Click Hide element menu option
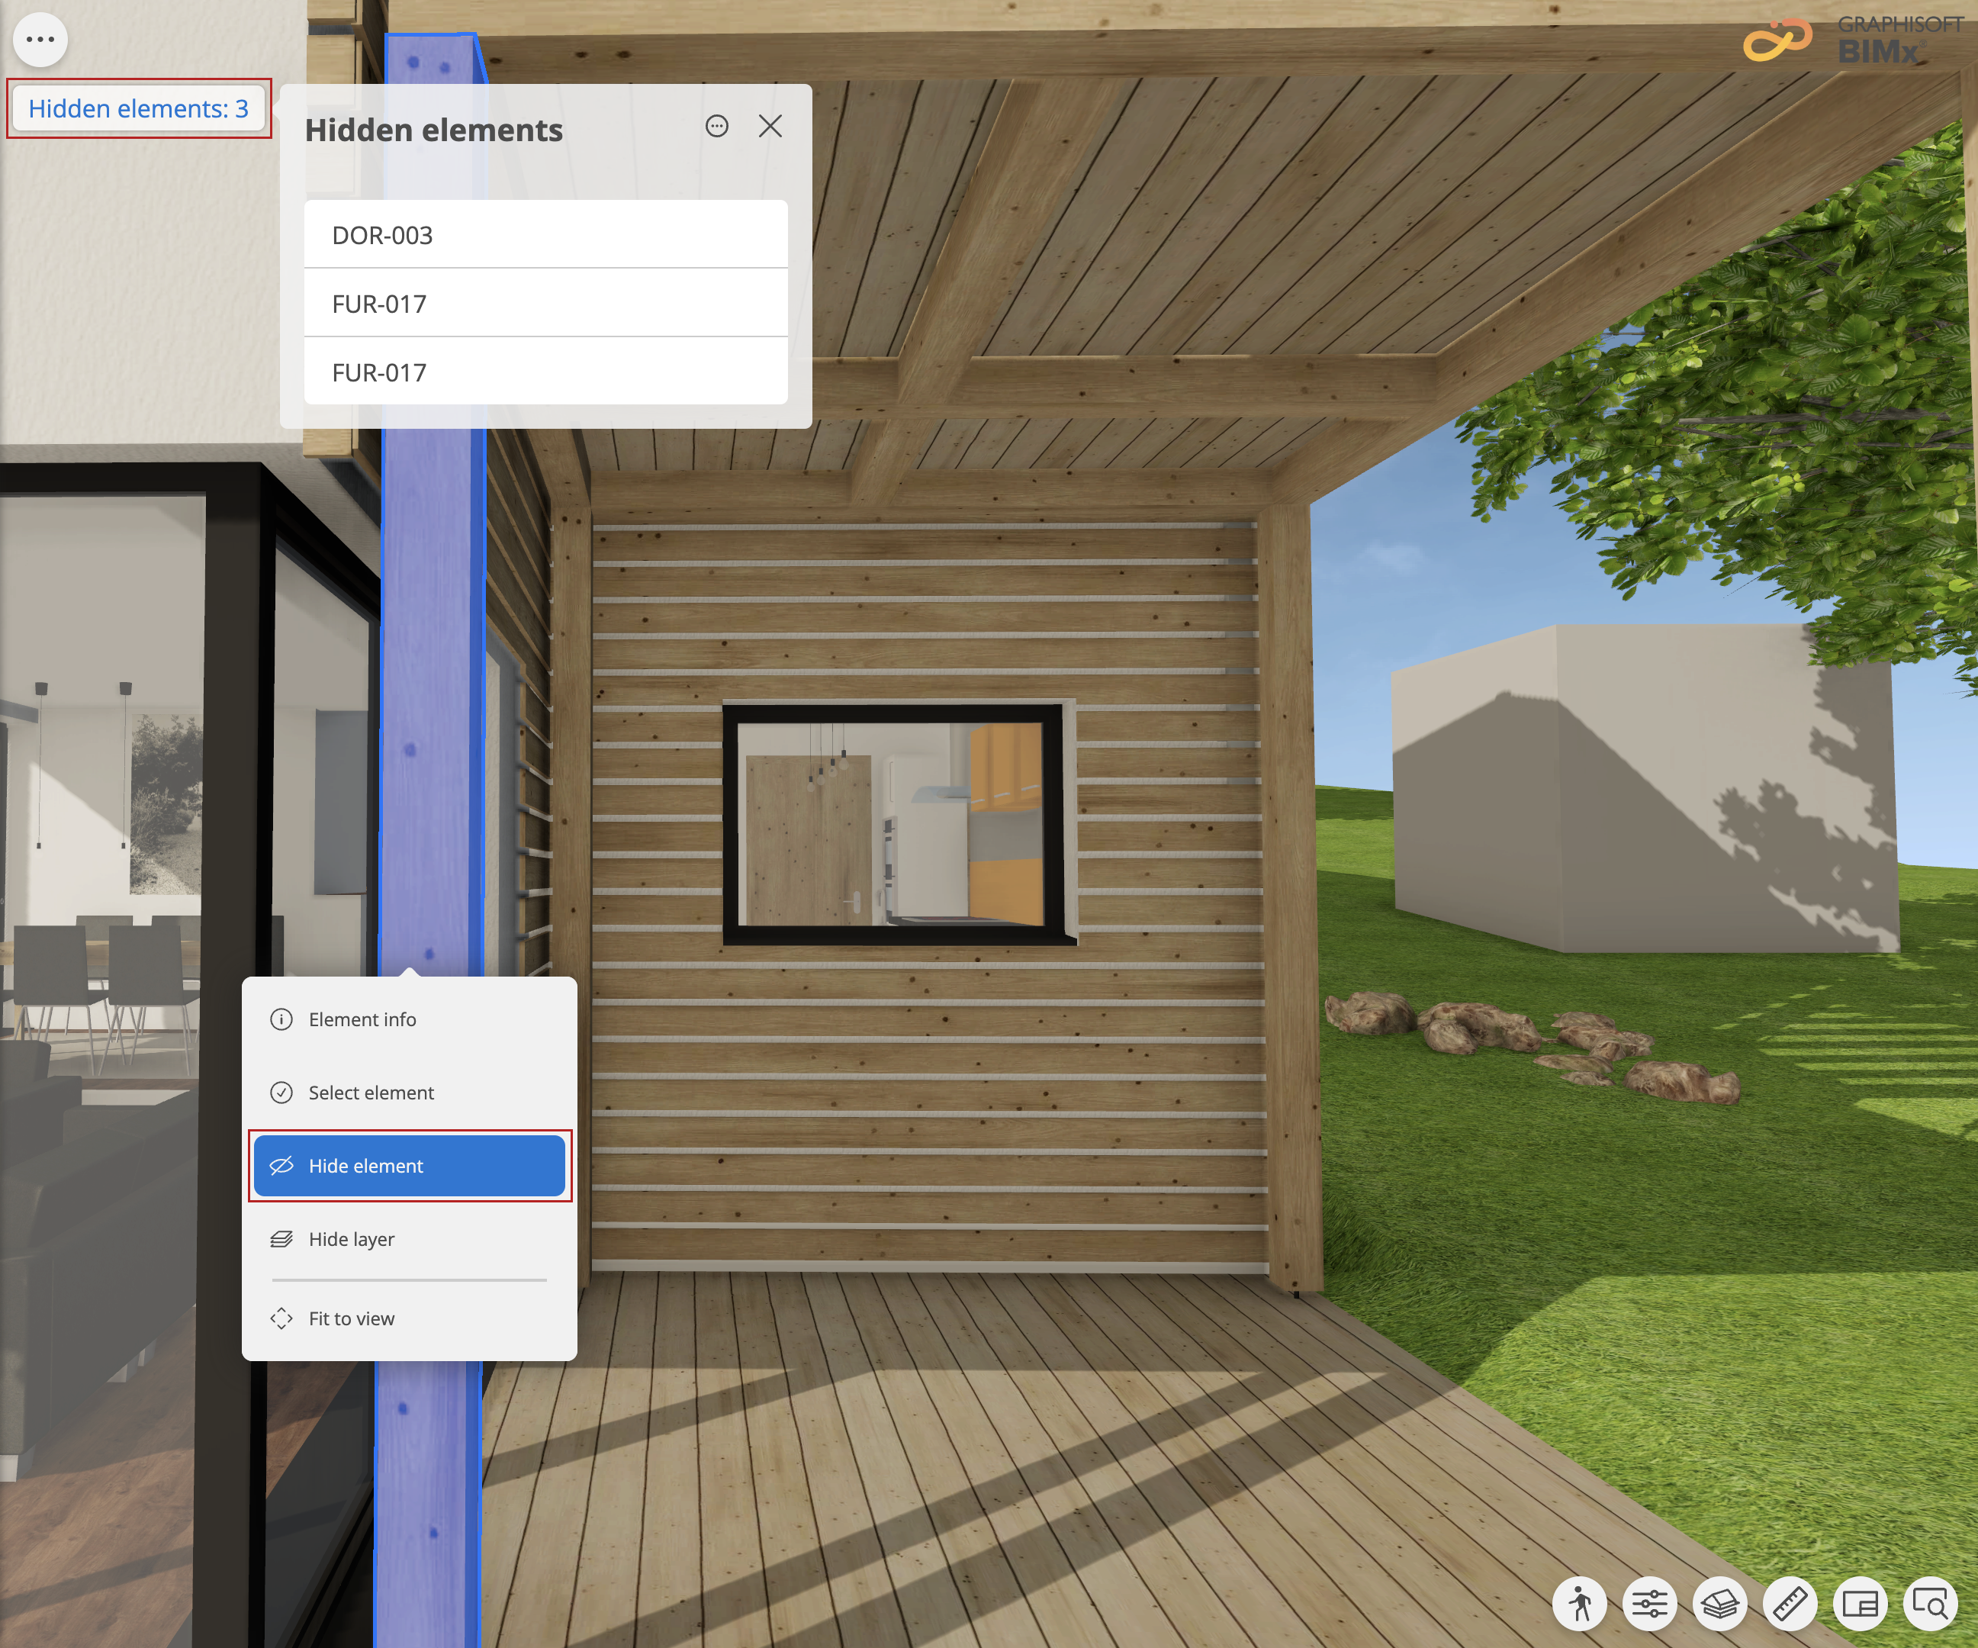 point(409,1166)
